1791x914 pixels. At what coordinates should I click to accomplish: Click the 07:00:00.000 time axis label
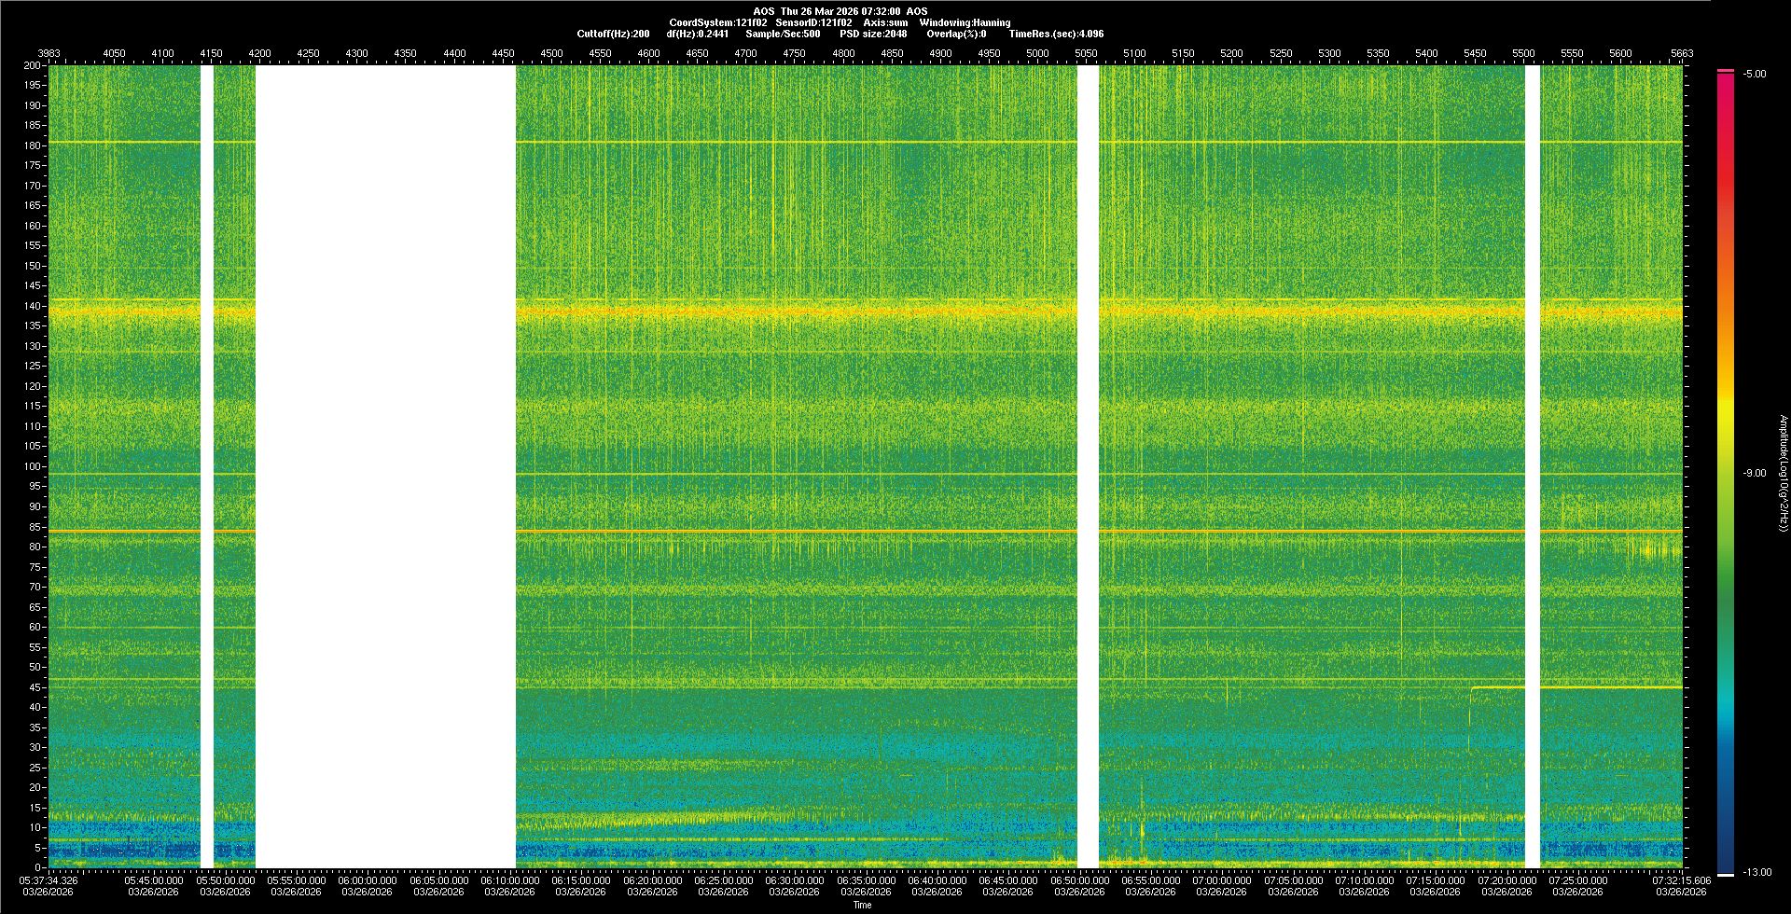click(1221, 880)
